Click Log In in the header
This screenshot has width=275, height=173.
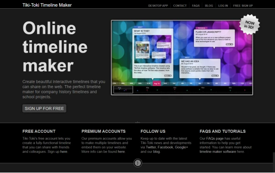pos(223,5)
